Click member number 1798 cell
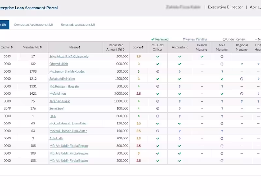This screenshot has height=196, width=261. [33, 71]
